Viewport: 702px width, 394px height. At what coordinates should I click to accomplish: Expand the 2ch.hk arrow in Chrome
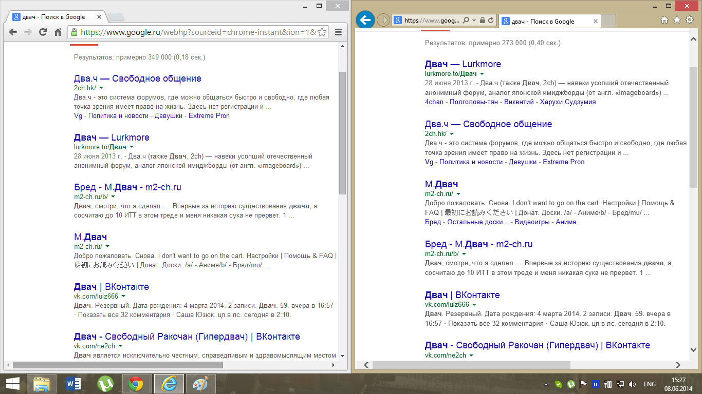coord(102,88)
